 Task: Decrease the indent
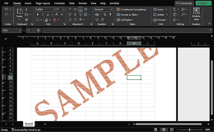coord(70,20)
